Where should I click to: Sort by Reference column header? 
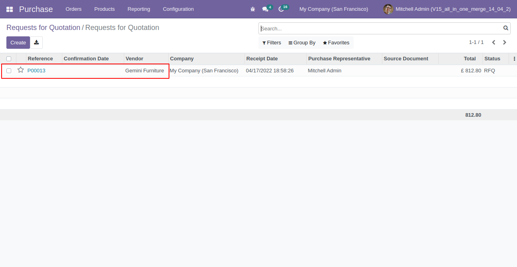pos(44,59)
